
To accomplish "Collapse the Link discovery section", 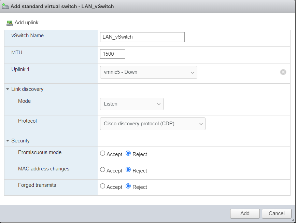I will (x=8, y=89).
